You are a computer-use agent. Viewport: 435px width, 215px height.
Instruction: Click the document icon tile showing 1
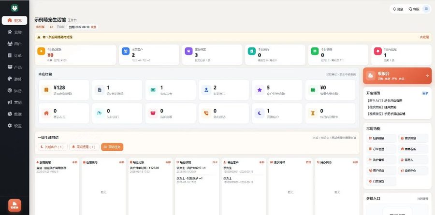(117, 90)
